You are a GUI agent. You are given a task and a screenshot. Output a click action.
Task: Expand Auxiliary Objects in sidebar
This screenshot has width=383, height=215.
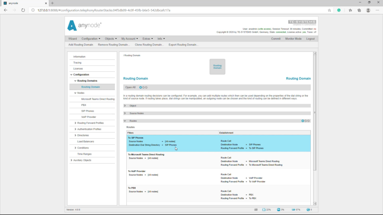71,161
